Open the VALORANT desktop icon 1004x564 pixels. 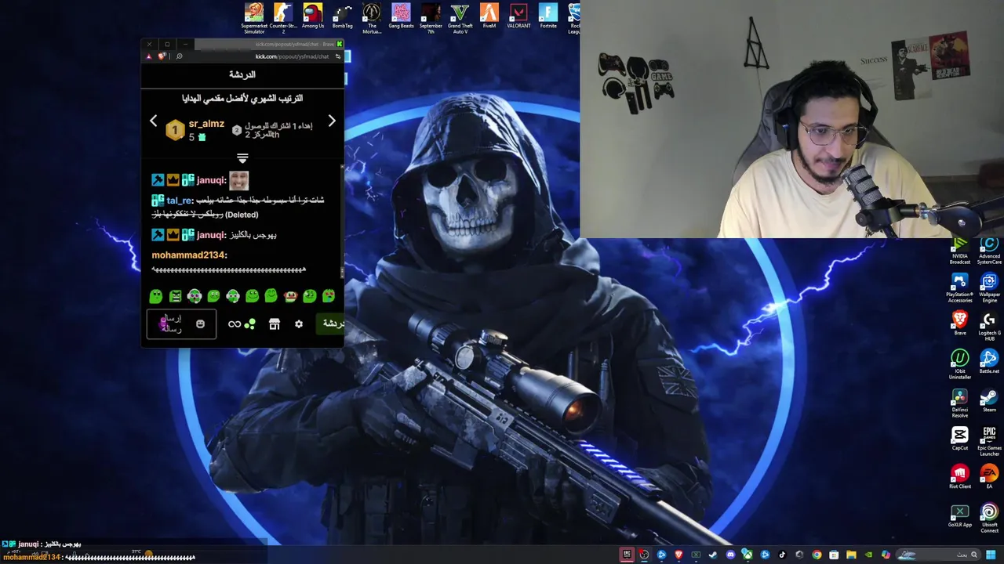coord(518,16)
